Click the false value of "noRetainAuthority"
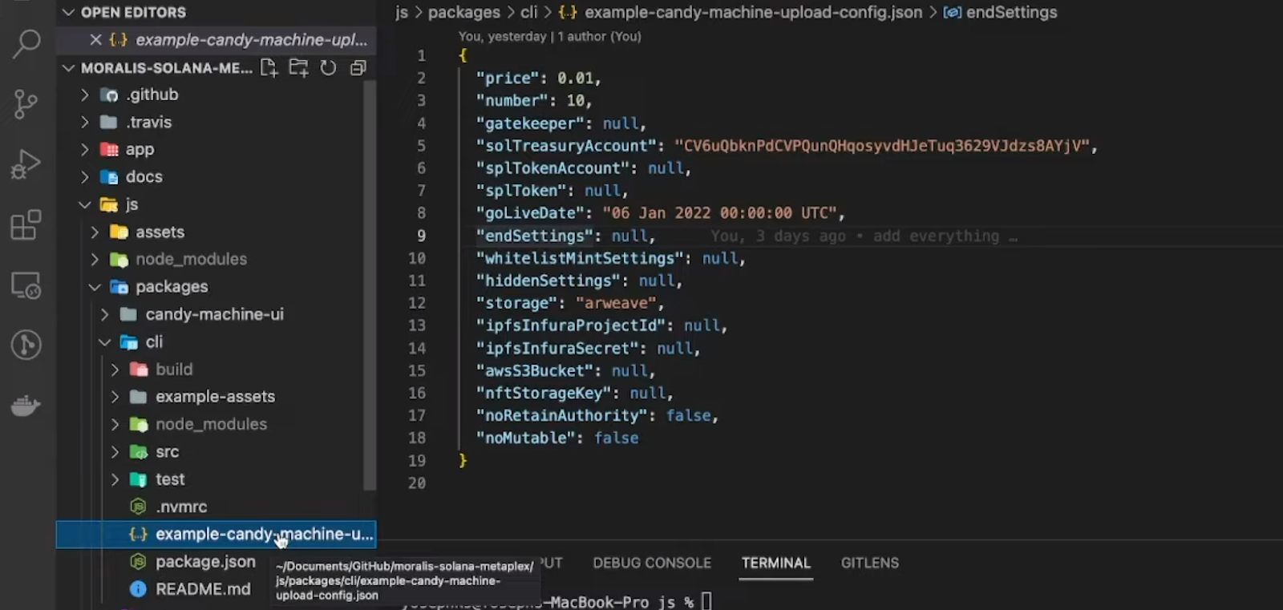 click(x=689, y=415)
